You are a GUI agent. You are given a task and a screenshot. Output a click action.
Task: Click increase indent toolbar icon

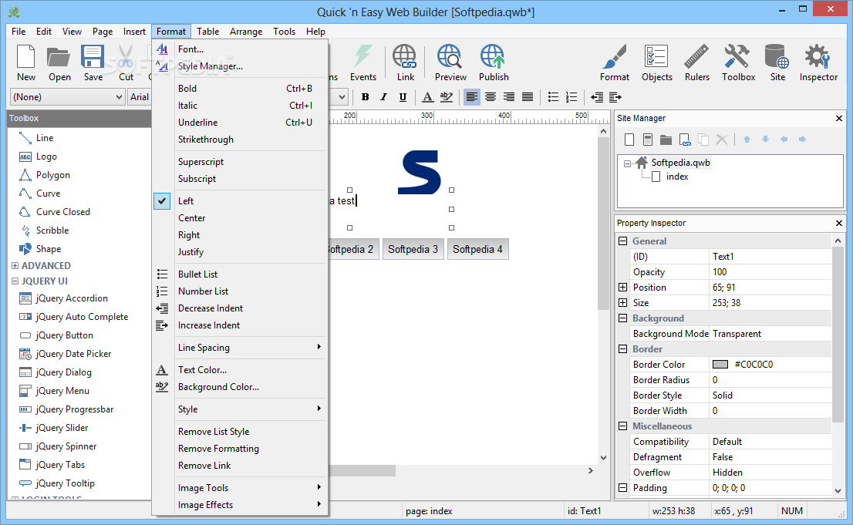[615, 97]
